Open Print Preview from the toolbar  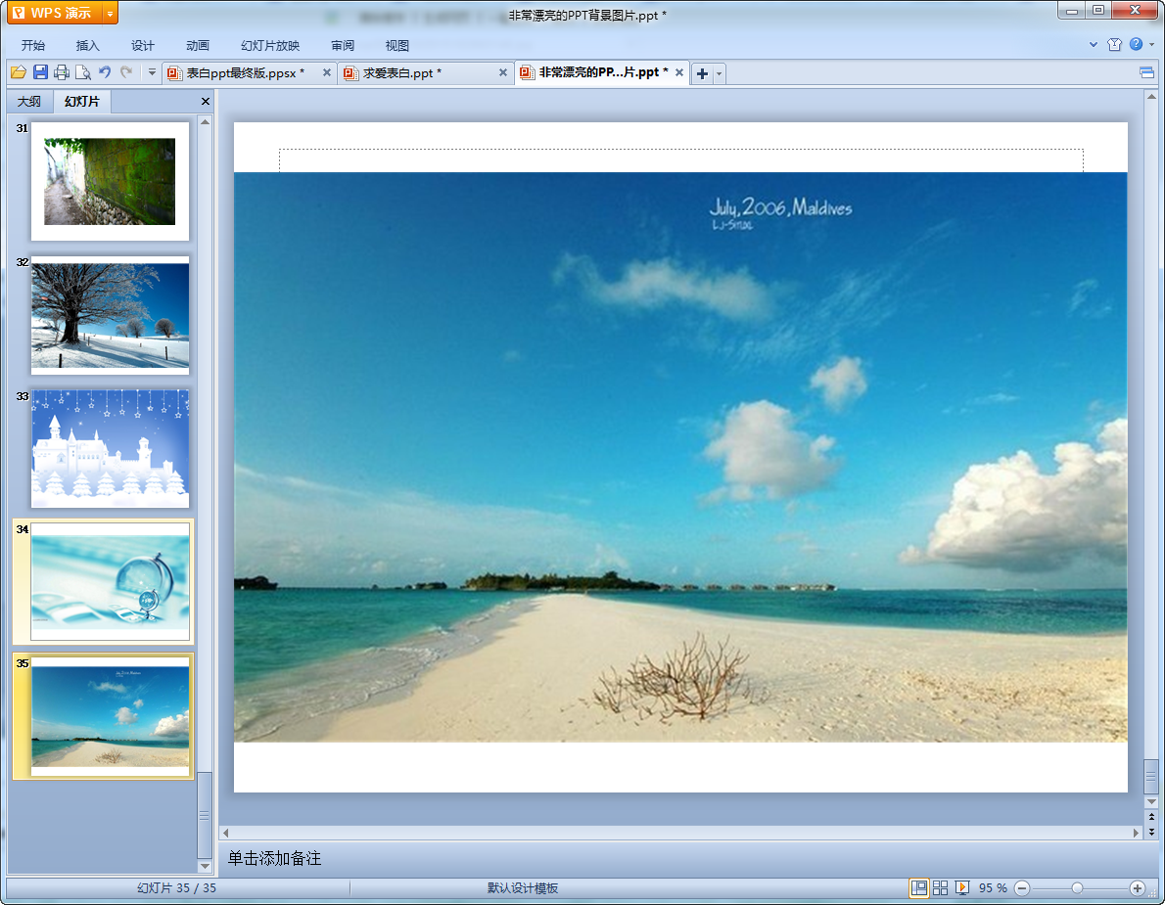(x=83, y=72)
